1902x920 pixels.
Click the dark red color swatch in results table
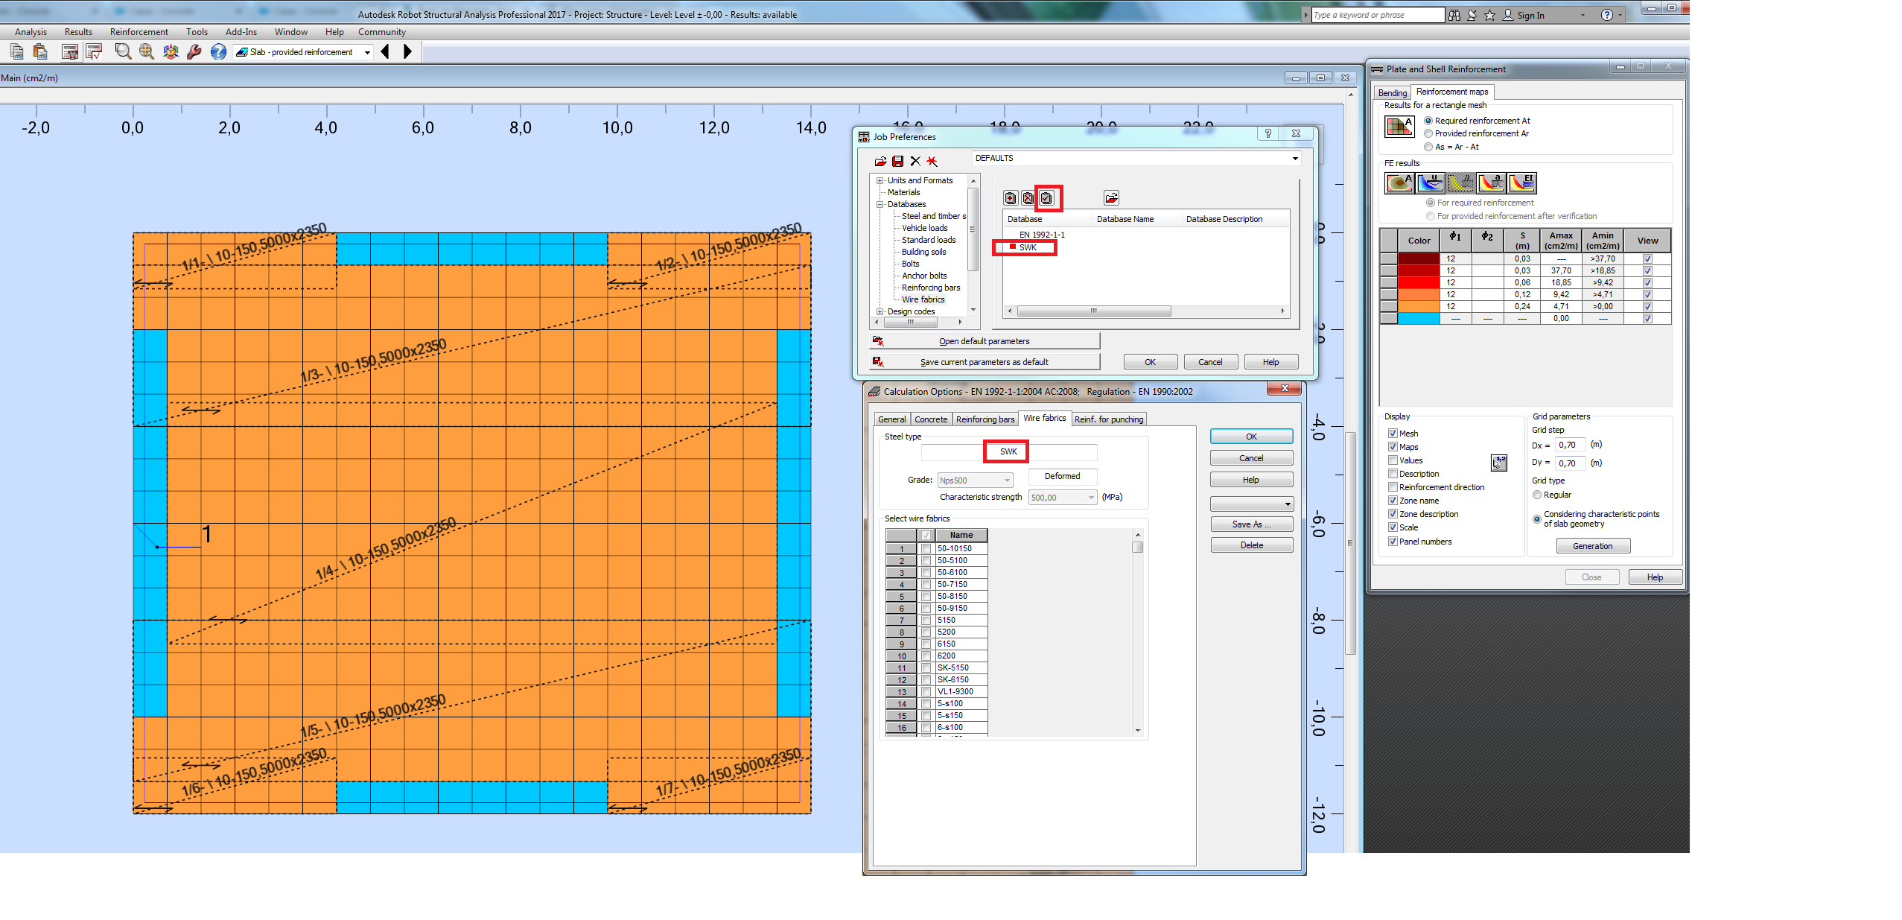(1418, 258)
